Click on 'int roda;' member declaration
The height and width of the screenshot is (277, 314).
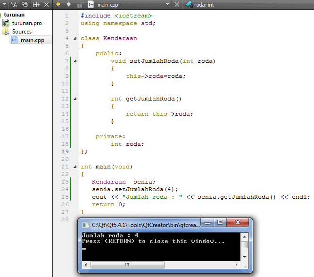point(127,144)
